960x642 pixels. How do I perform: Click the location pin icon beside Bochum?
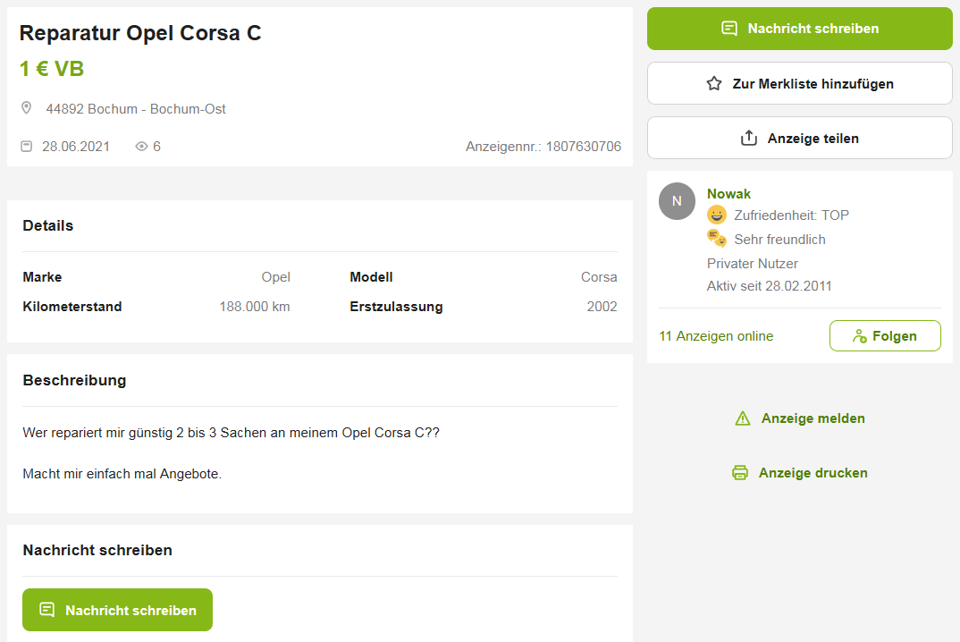pos(27,108)
